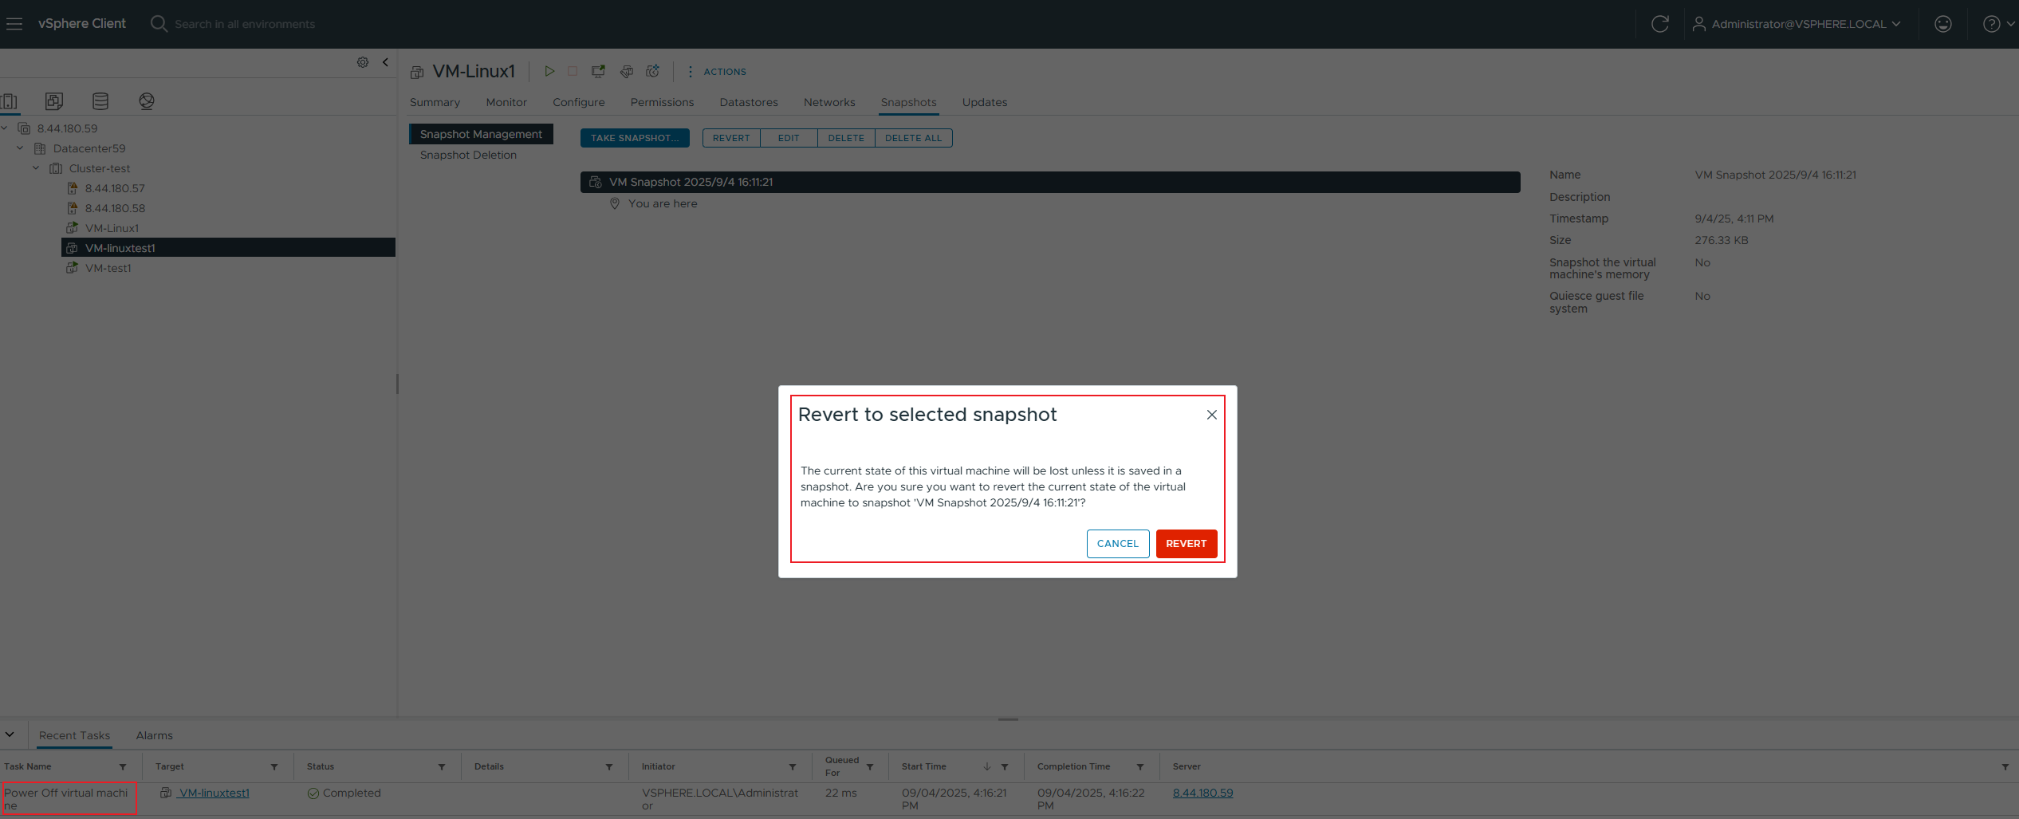
Task: Click the sidebar settings gear icon
Action: pos(363,62)
